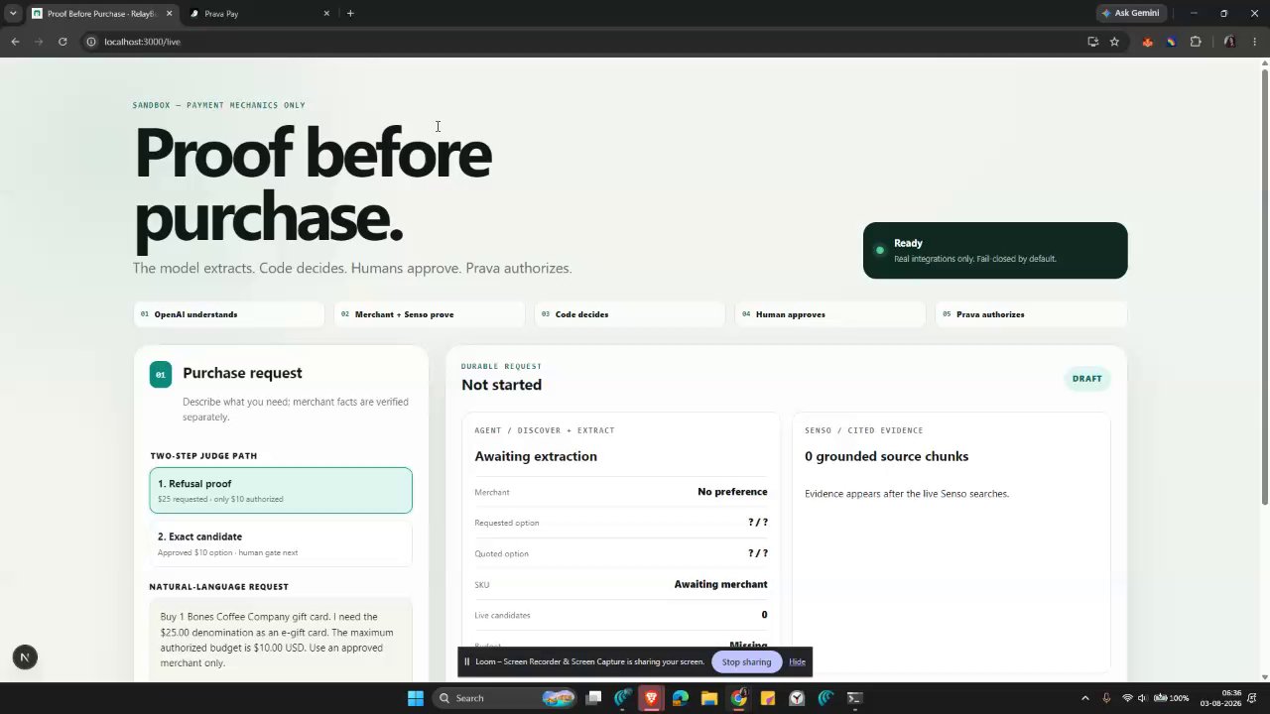Click the Merchant No preference row value

click(x=732, y=492)
